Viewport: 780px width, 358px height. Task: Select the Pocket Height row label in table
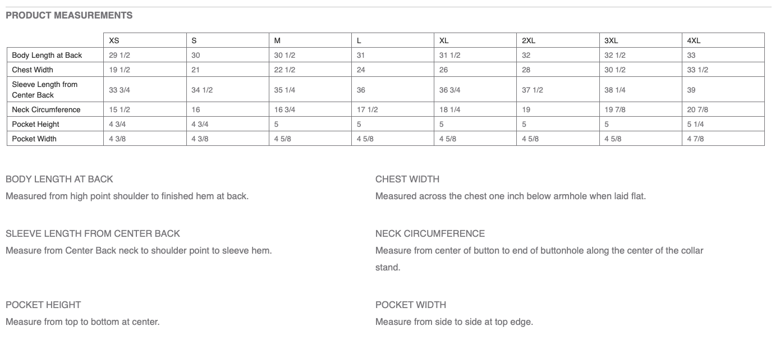(x=35, y=124)
